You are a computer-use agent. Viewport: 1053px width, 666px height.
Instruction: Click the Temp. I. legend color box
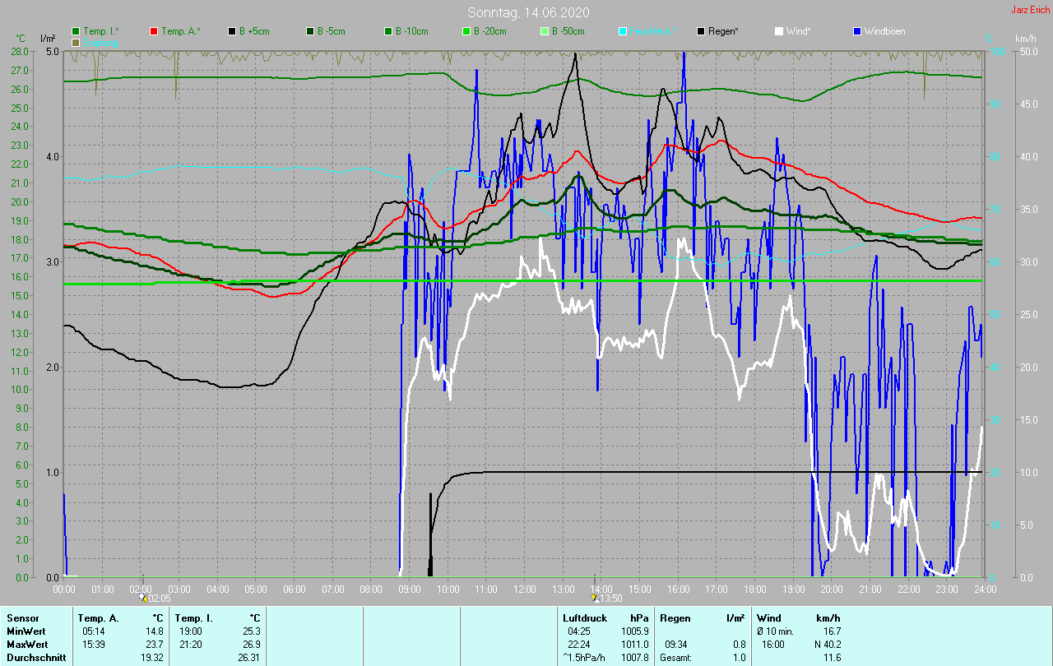76,31
